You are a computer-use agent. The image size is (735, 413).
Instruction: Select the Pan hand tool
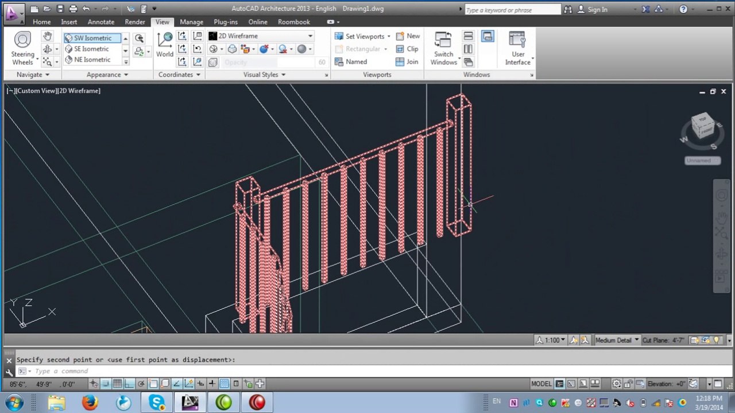coord(47,37)
